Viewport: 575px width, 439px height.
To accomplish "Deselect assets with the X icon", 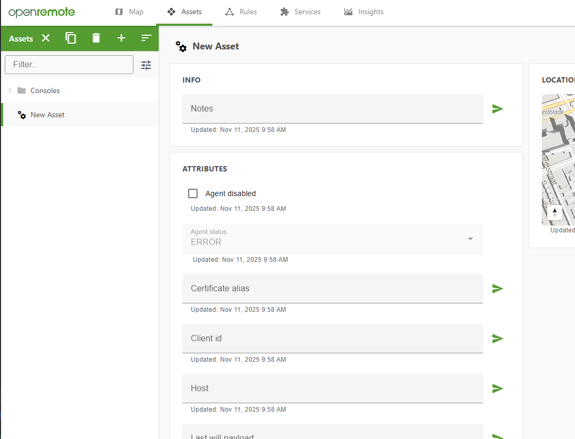I will tap(46, 38).
